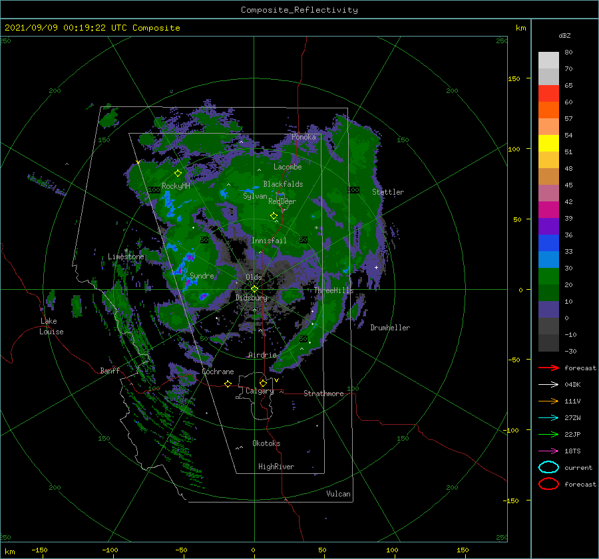
Task: Click the Stettler label
Action: tap(388, 192)
